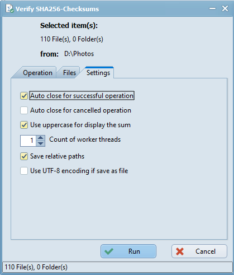234x275 pixels.
Task: Toggle the Save relative paths checkbox
Action: [24, 156]
